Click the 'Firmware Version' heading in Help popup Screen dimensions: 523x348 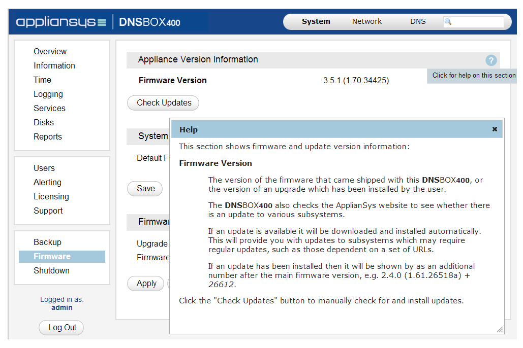click(216, 163)
